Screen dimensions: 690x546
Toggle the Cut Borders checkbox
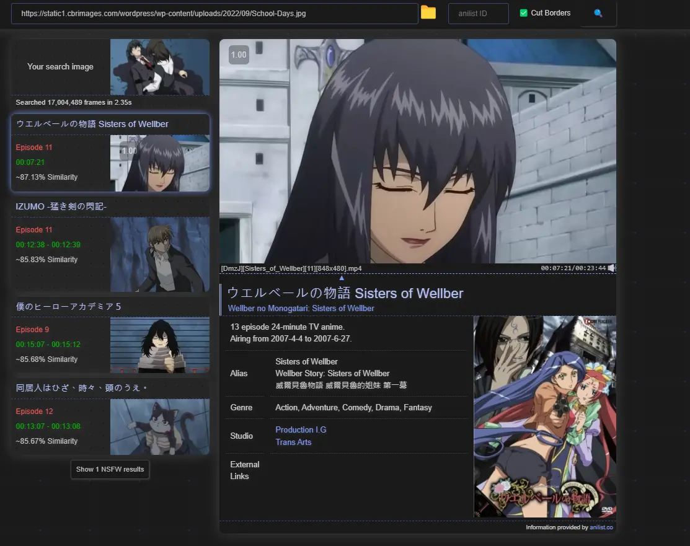[x=524, y=13]
